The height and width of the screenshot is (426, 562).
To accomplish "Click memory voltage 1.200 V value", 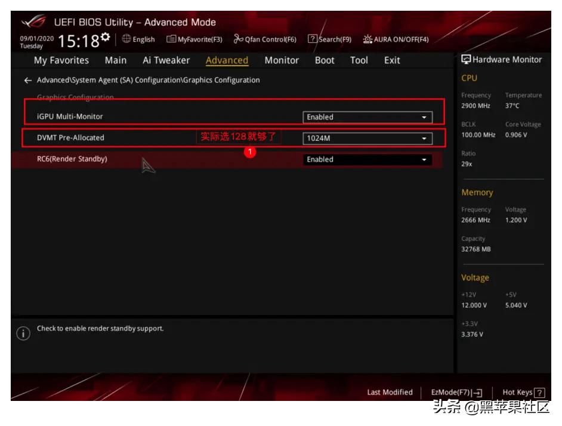I will click(516, 220).
